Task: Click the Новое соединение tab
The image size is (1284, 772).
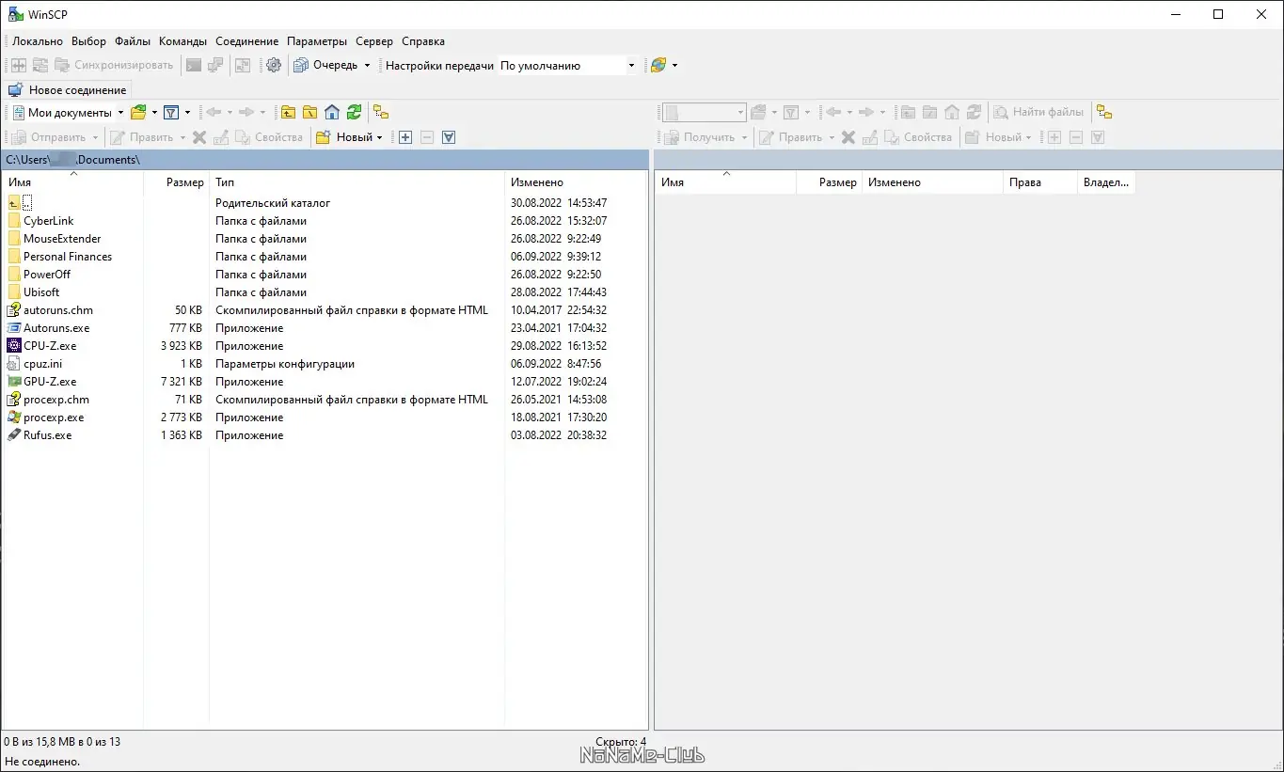Action: tap(68, 89)
